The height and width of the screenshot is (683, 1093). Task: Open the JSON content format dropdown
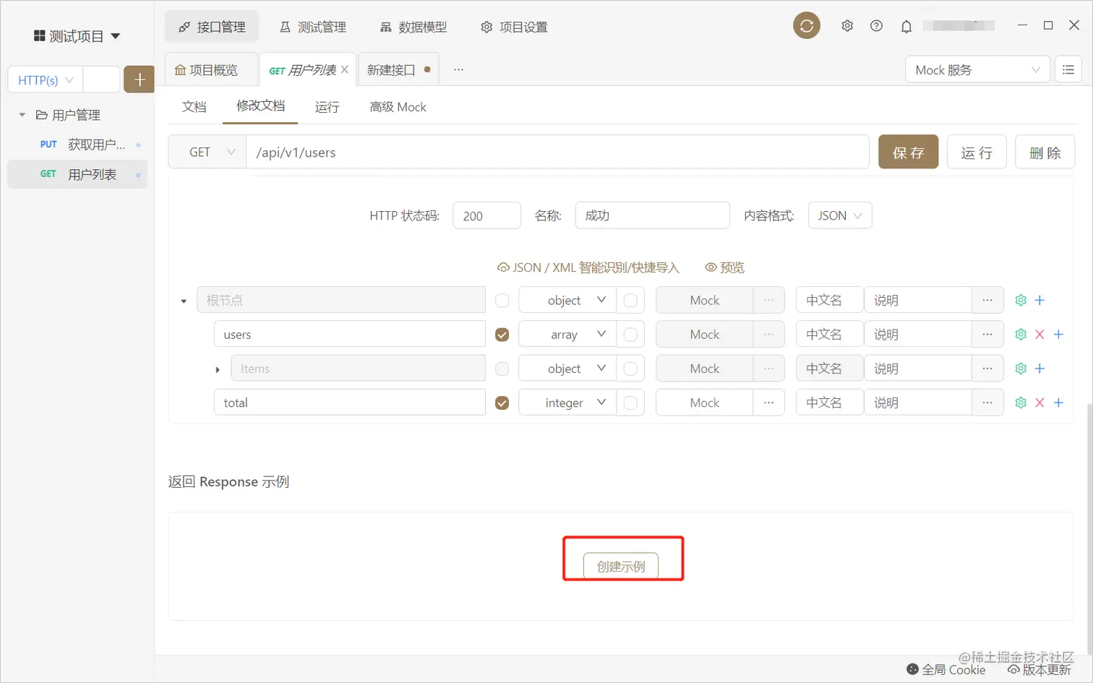point(840,215)
